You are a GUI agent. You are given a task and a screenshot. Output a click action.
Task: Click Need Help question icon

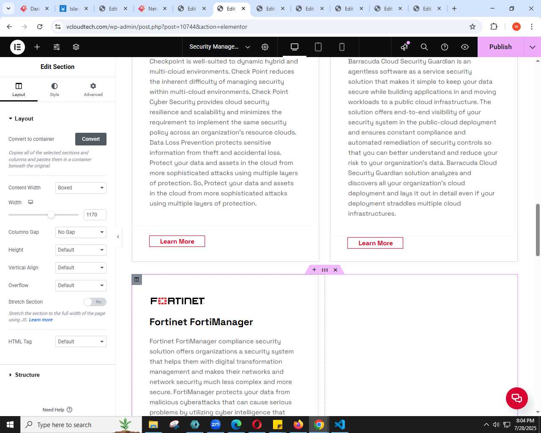point(70,410)
